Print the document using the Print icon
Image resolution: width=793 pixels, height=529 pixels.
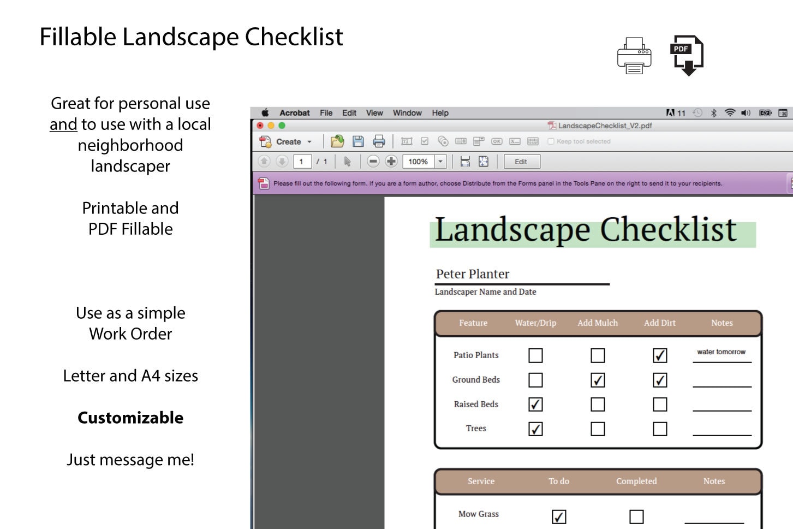tap(379, 141)
